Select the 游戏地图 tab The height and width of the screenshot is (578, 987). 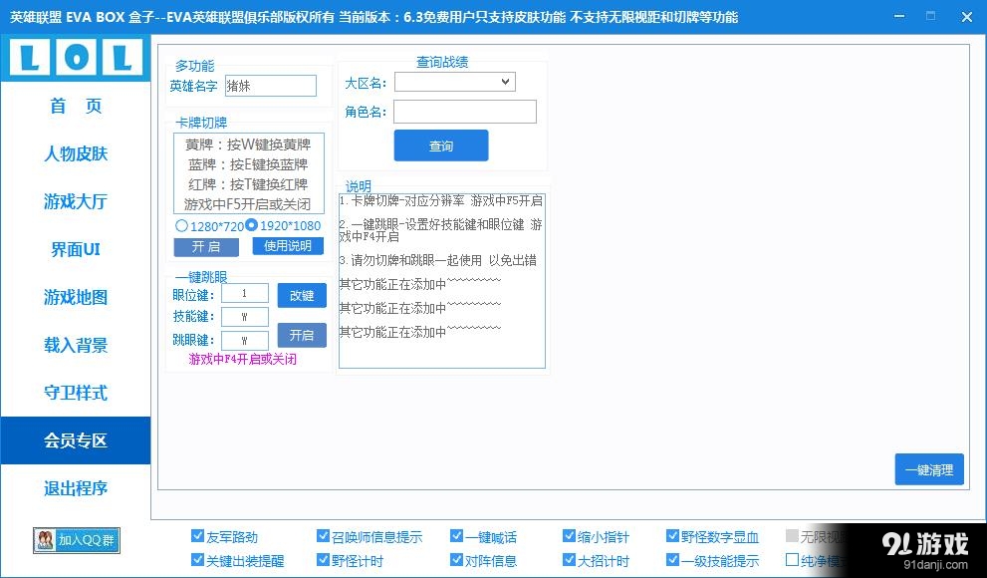pyautogui.click(x=76, y=297)
